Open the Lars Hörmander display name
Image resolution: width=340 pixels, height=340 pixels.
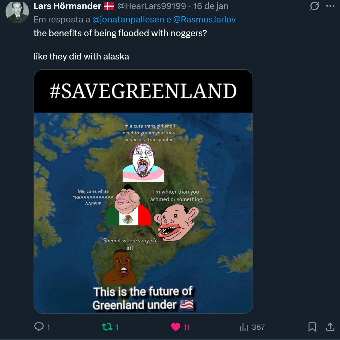click(x=67, y=6)
